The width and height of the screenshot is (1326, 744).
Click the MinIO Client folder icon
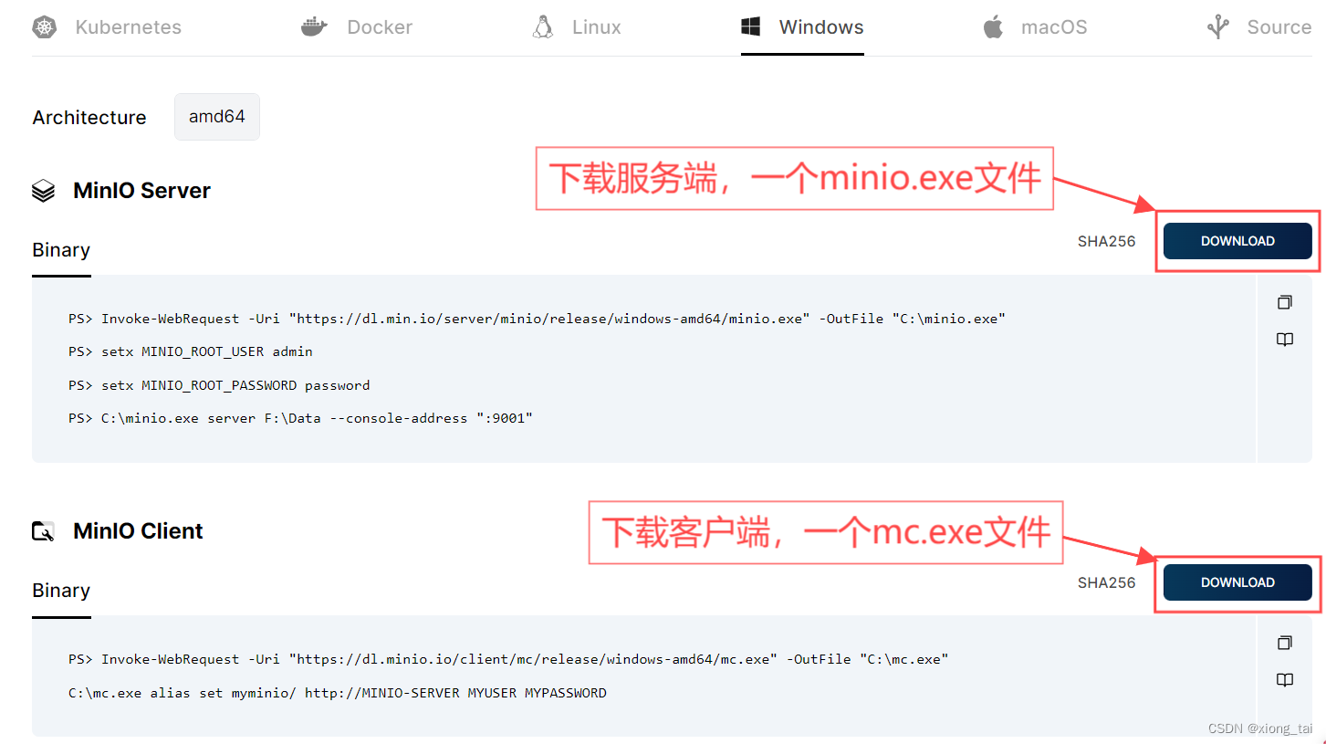coord(43,531)
